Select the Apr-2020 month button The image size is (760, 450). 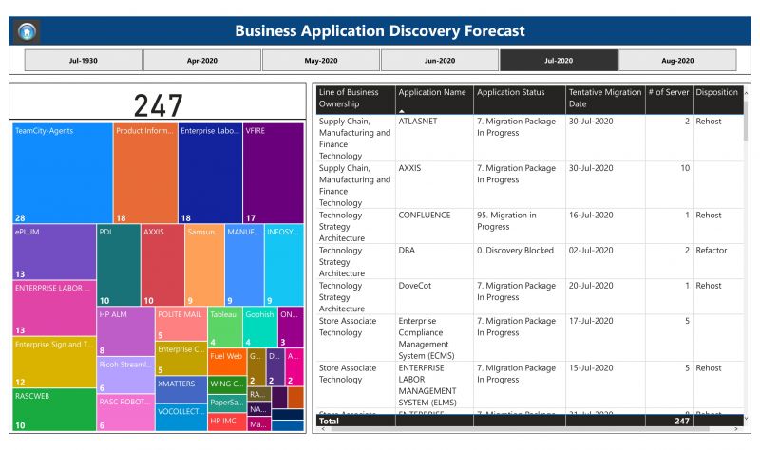tap(202, 61)
